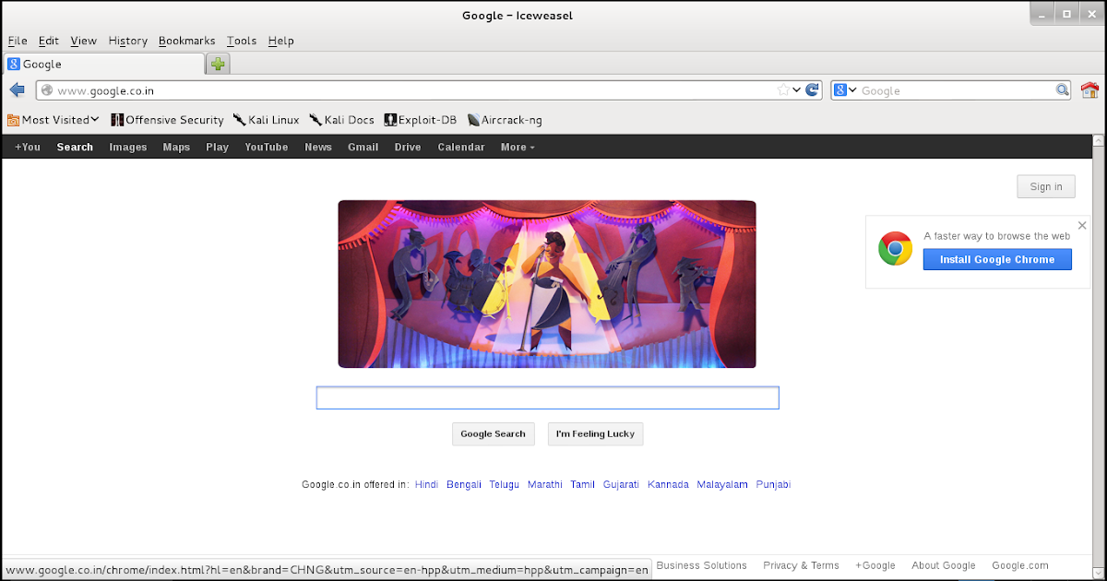Open the Bookmarks menu

(x=186, y=41)
